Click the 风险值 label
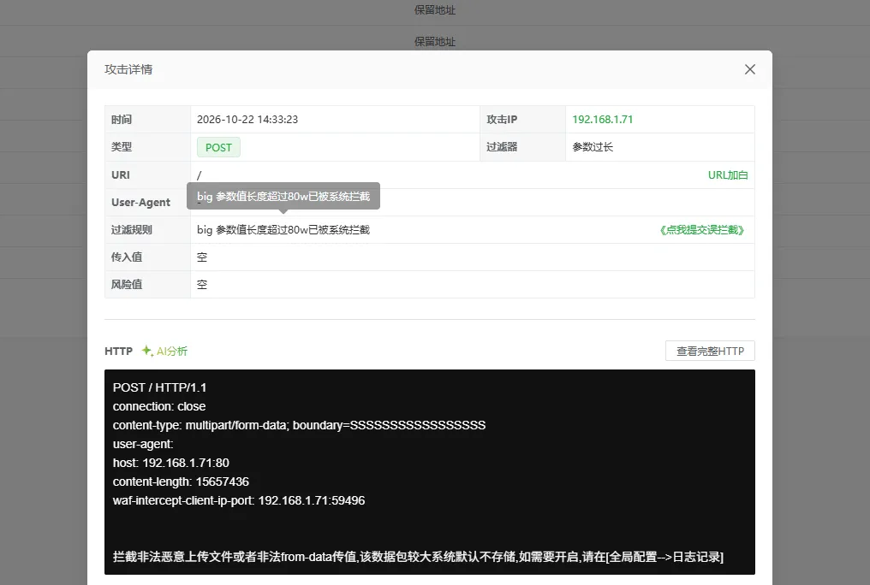 click(127, 284)
